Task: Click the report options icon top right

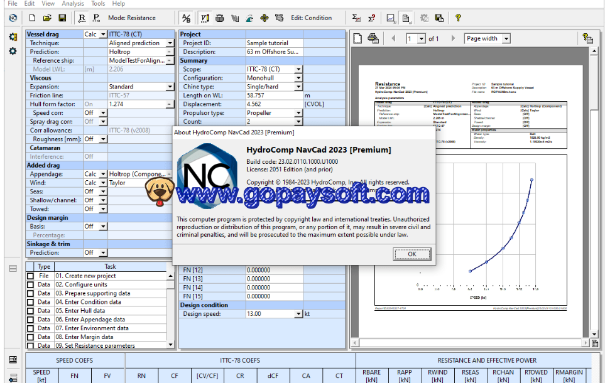Action: pyautogui.click(x=587, y=38)
